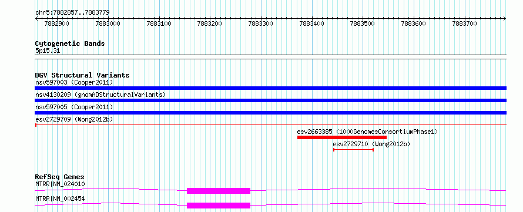The height and width of the screenshot is (212, 523).
Task: Click the nsv597005 (Cooper2011) blue bar
Action: click(x=270, y=113)
